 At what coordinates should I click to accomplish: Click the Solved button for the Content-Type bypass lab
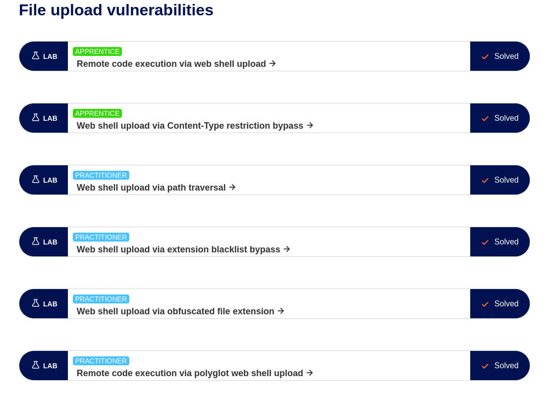499,118
